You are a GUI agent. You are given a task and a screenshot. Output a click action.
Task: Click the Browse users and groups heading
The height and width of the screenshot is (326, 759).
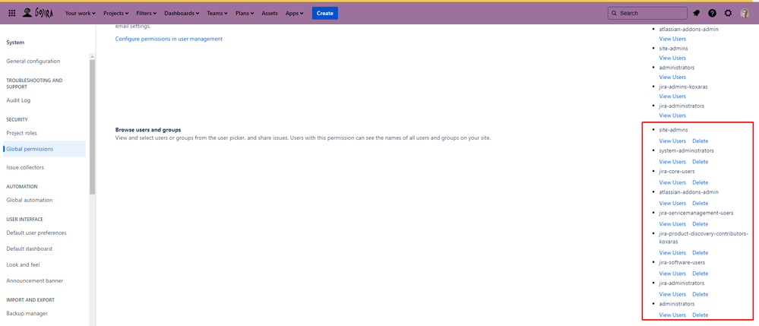tap(147, 130)
